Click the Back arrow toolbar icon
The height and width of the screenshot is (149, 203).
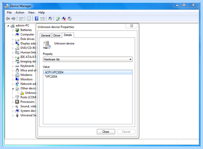pos(8,19)
